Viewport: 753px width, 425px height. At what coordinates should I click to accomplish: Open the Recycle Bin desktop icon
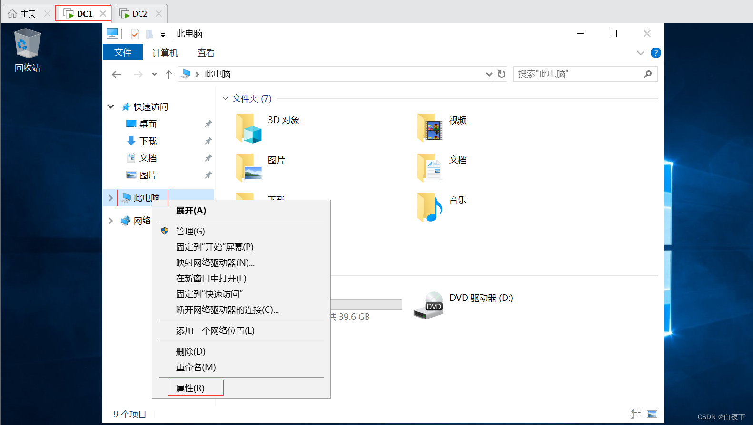click(27, 50)
